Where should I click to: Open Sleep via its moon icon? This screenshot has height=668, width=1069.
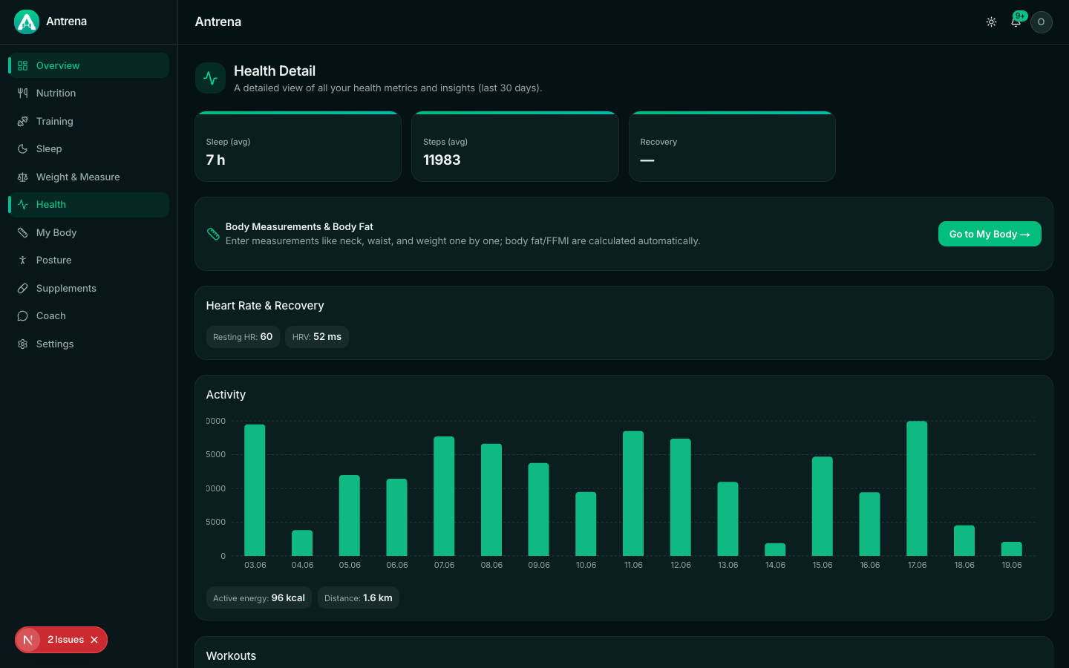point(23,149)
